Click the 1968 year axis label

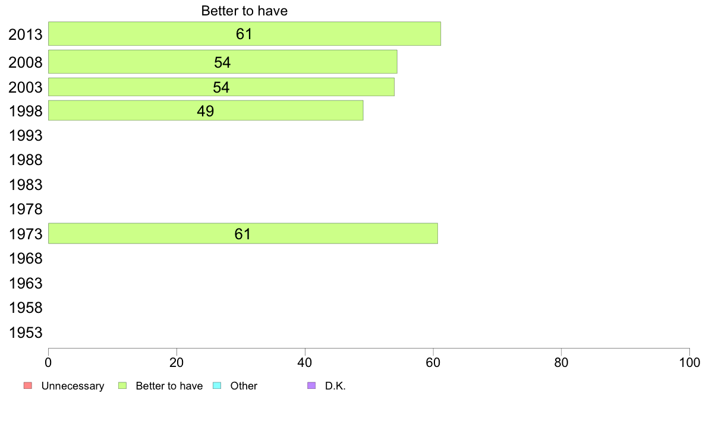click(x=25, y=259)
